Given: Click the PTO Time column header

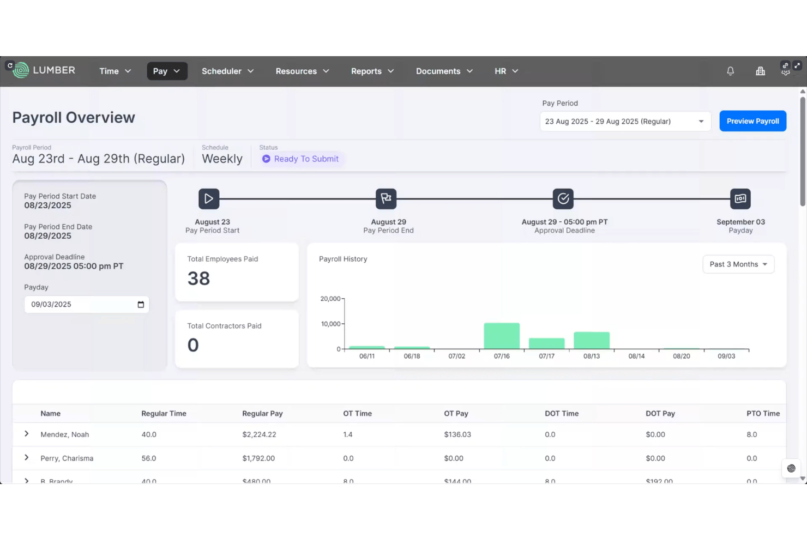Looking at the screenshot, I should (x=763, y=414).
